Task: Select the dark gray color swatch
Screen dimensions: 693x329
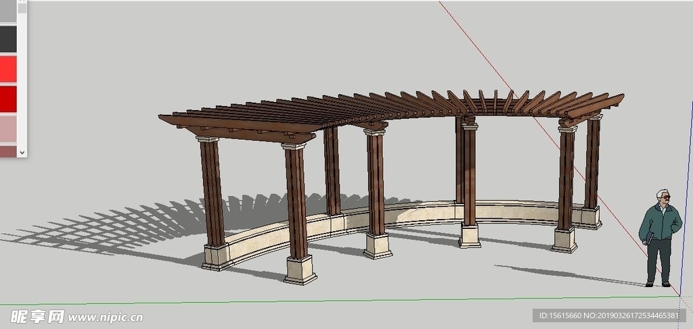Action: 8,39
